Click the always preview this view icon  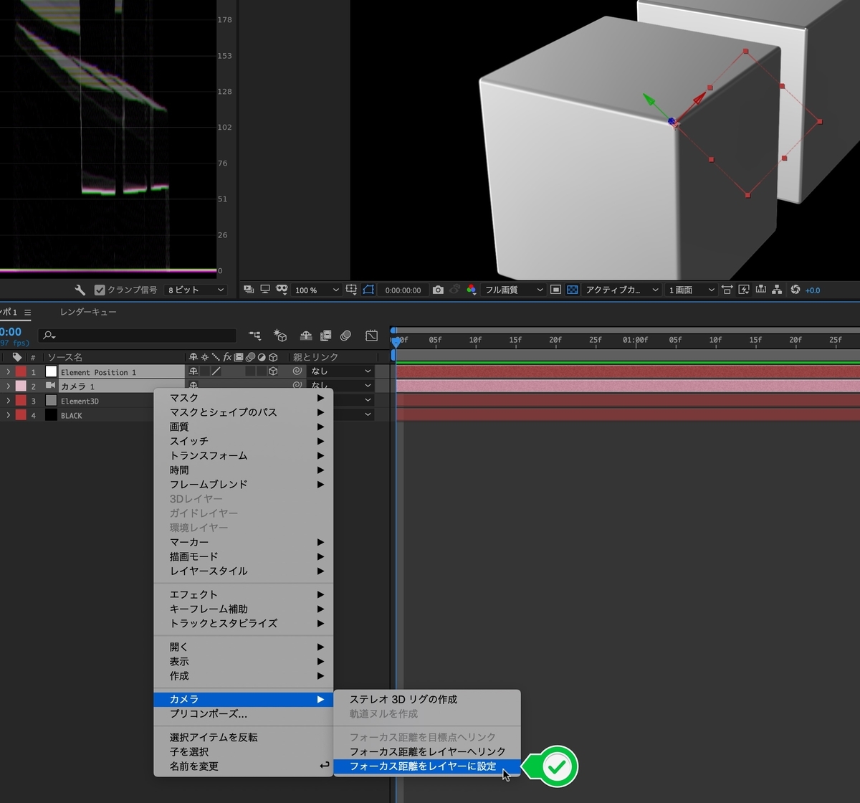249,290
